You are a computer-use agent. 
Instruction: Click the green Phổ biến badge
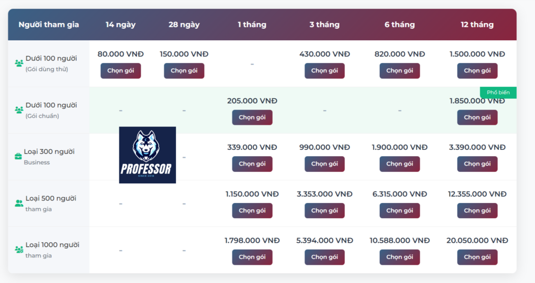498,92
